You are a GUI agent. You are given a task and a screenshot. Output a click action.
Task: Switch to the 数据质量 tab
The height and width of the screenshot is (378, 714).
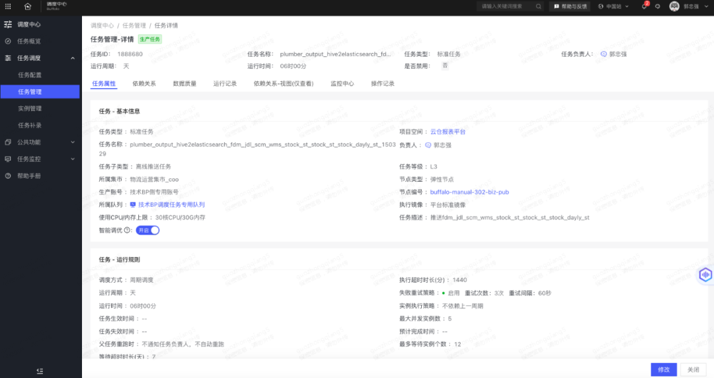pos(184,84)
